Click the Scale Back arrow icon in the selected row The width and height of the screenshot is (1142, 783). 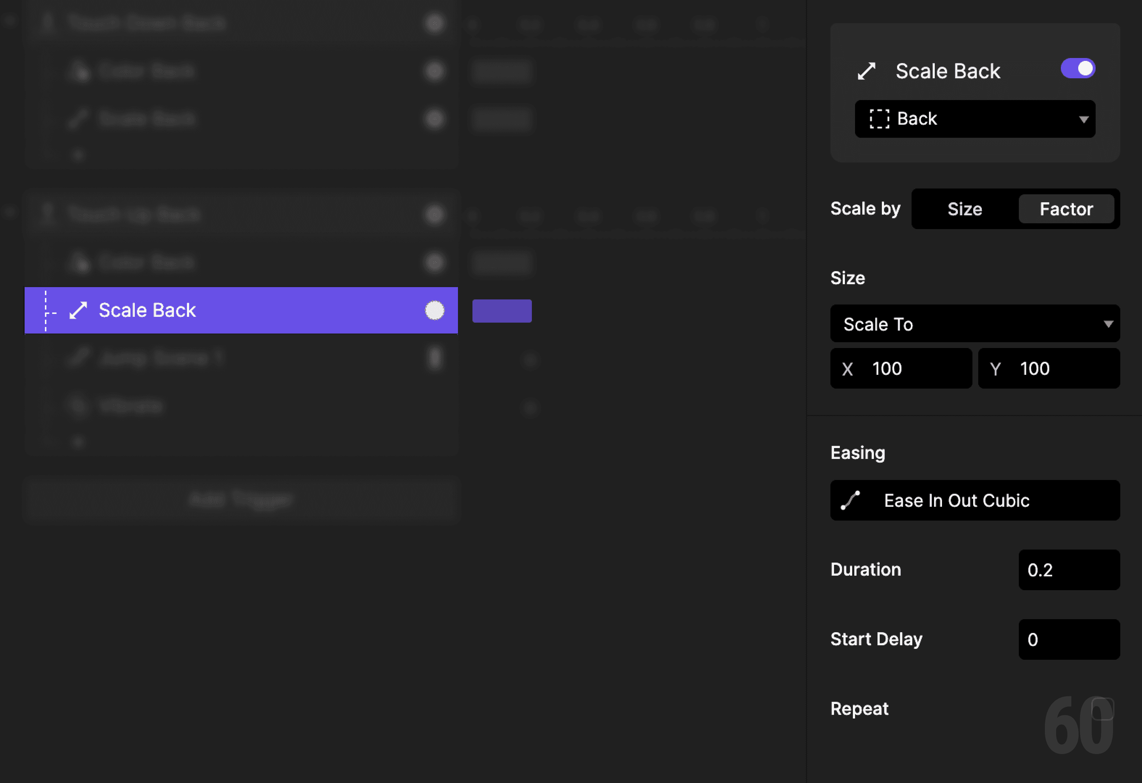click(78, 310)
